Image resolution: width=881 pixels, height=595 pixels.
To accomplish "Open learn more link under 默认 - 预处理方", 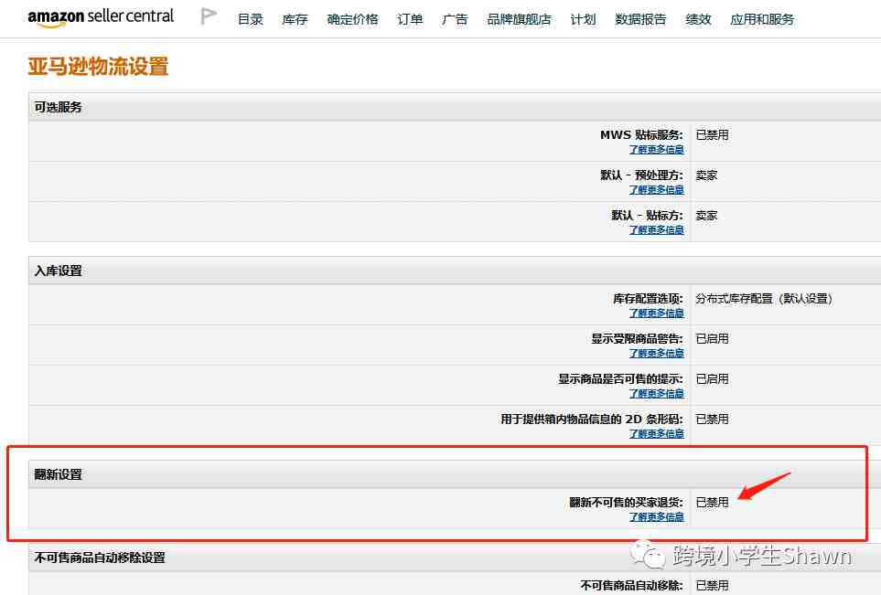I will click(656, 190).
